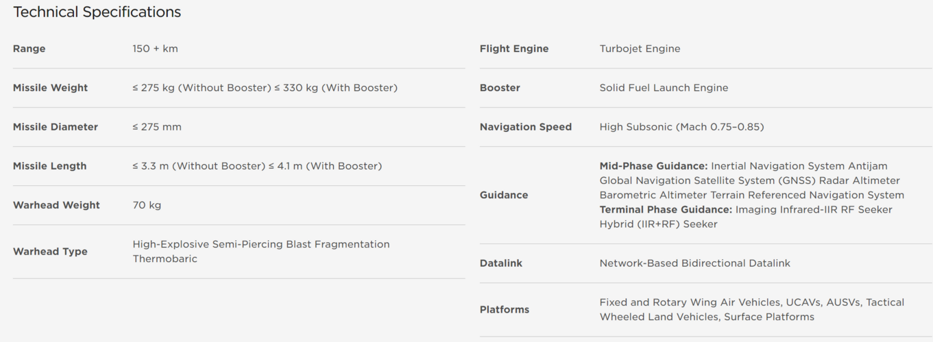Image resolution: width=933 pixels, height=342 pixels.
Task: Select the Missile Length label
Action: 50,166
